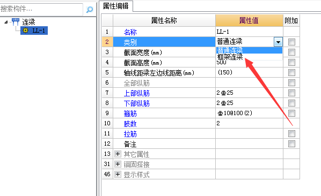Select row number 1 header

click(107, 32)
